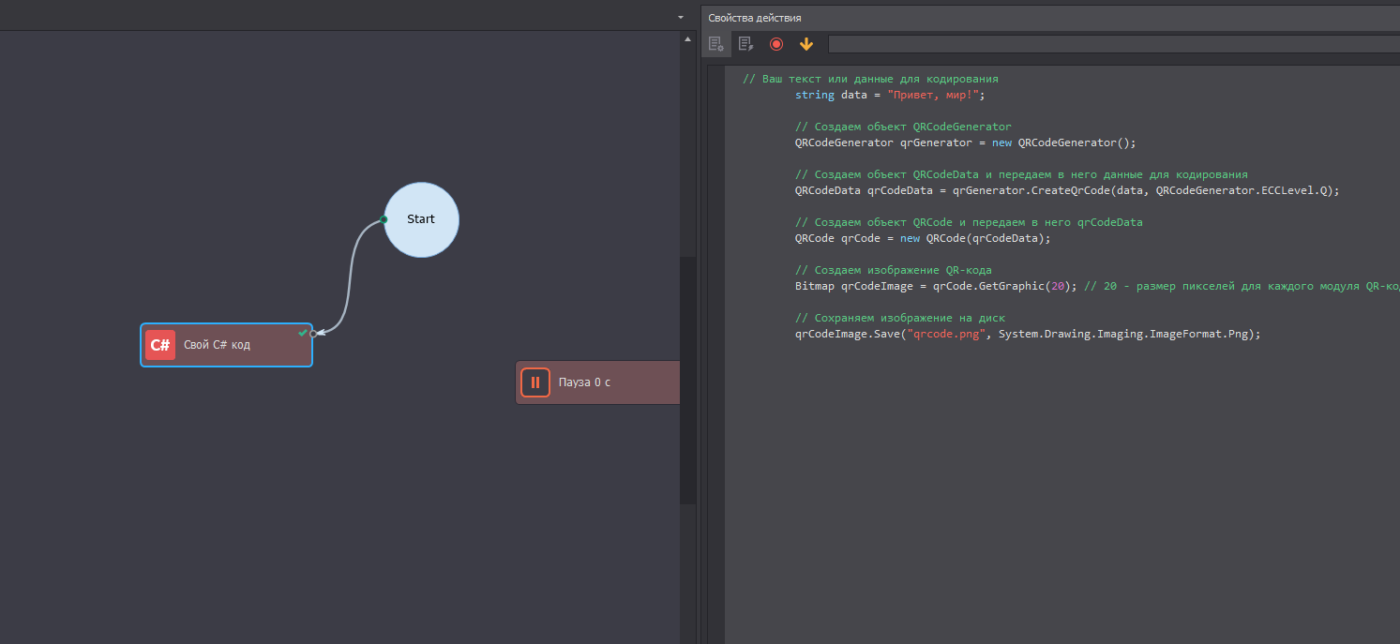Click the qrCodeImage.Save code line
This screenshot has width=1400, height=644.
click(x=1027, y=334)
